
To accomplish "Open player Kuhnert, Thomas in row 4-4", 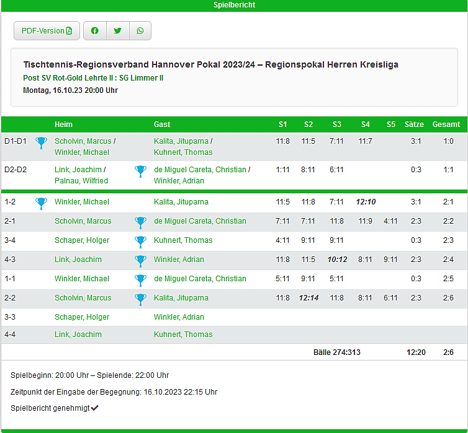I will pos(183,335).
